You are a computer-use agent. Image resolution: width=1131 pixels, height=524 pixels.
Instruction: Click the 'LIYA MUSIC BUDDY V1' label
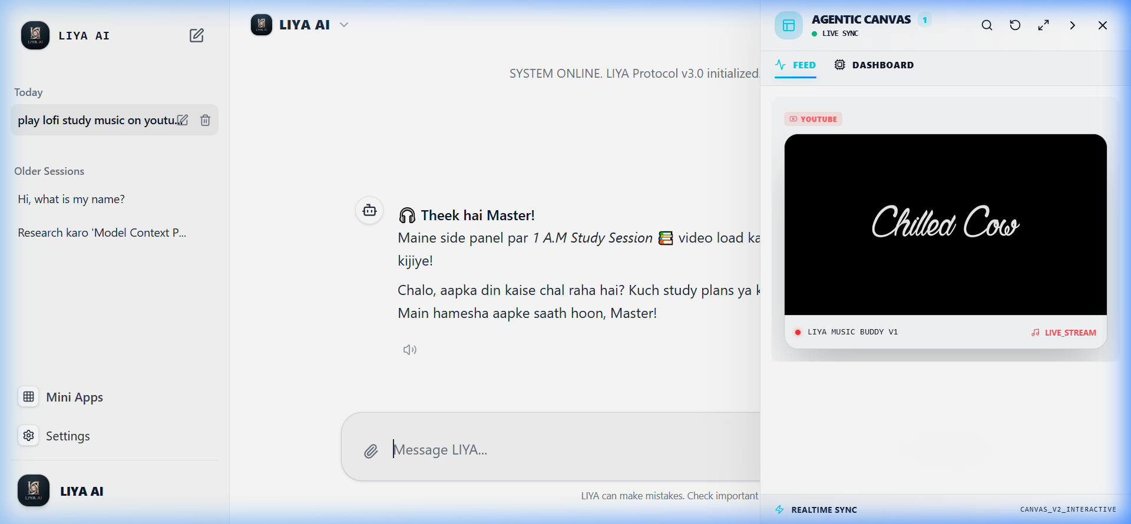tap(852, 332)
